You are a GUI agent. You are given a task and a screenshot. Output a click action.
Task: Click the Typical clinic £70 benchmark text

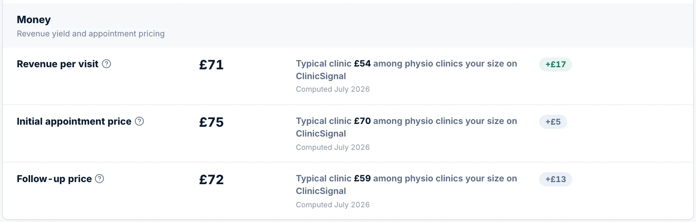click(406, 127)
